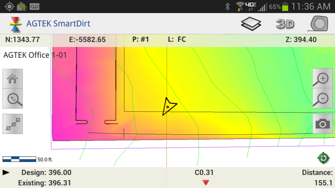
Task: Tap the AGTEK SmartDirt app logo
Action: click(x=15, y=24)
